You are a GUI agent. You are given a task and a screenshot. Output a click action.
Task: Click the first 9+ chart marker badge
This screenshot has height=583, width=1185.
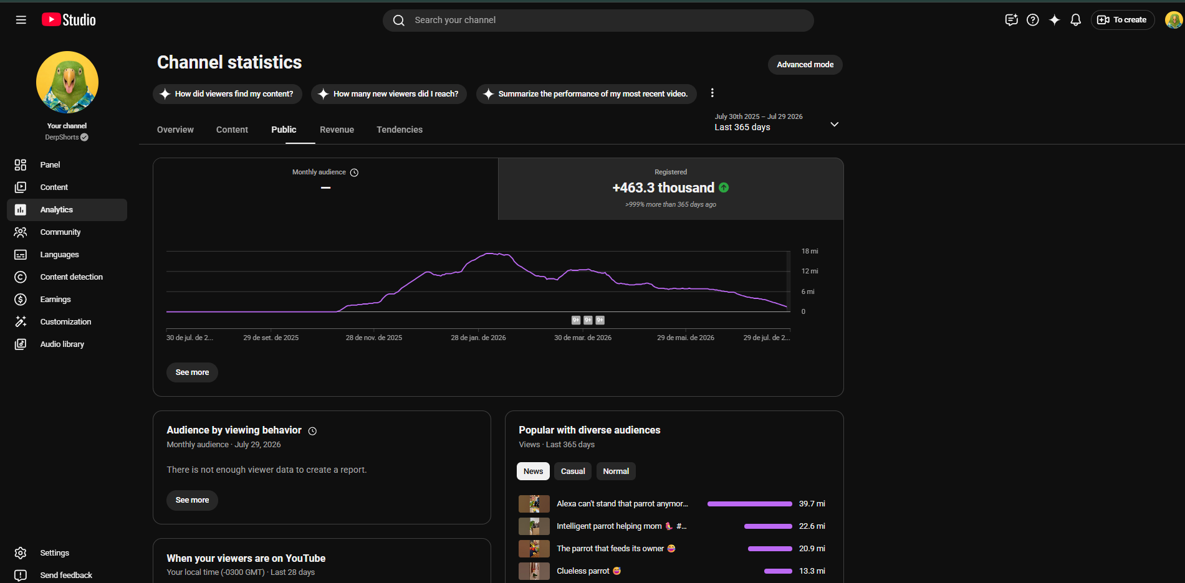click(x=576, y=320)
